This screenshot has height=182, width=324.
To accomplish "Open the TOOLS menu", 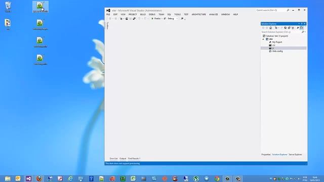I will (x=177, y=15).
